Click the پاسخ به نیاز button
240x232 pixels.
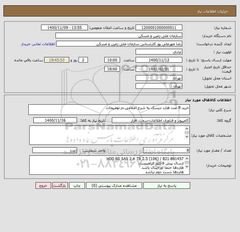point(166,186)
